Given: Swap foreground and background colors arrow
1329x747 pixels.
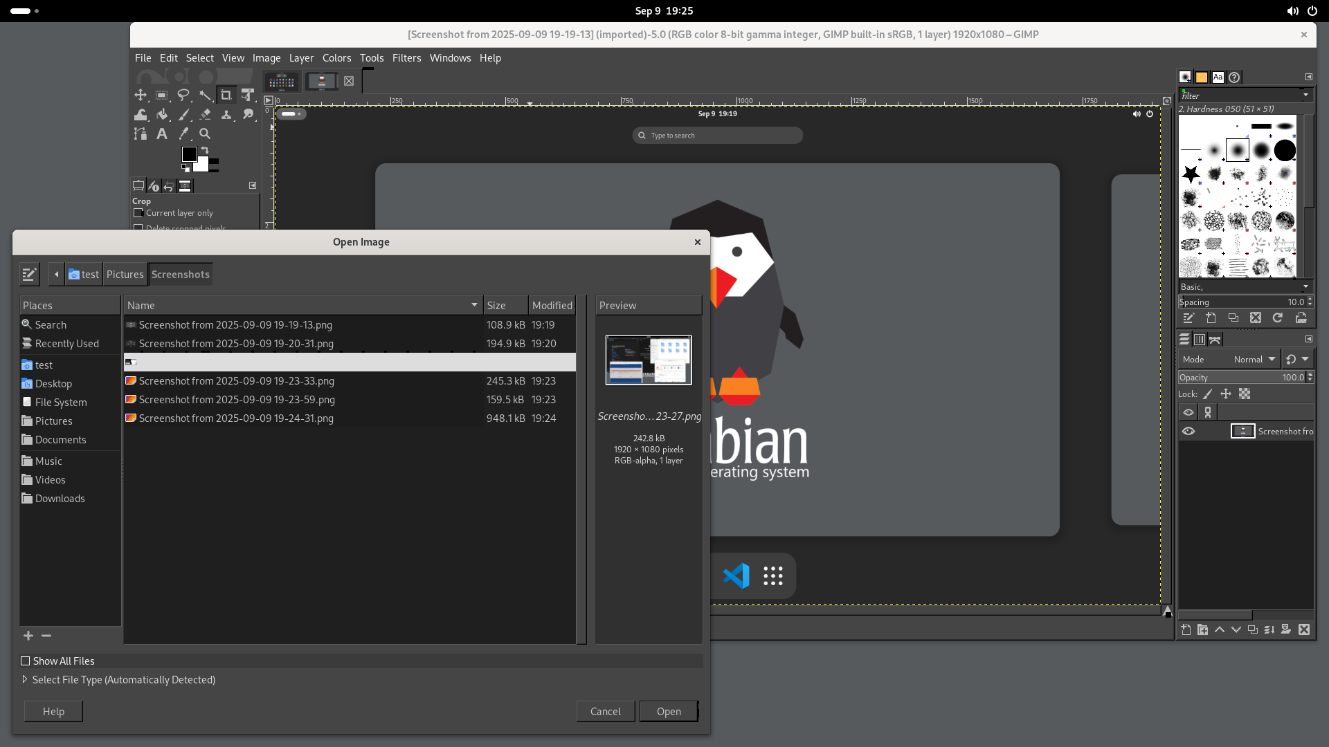Looking at the screenshot, I should (205, 150).
